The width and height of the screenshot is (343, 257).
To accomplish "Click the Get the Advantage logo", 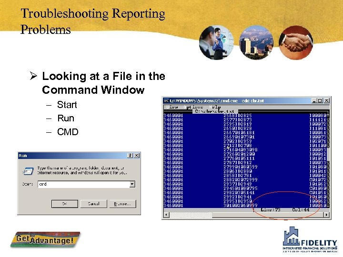I will tap(45, 239).
